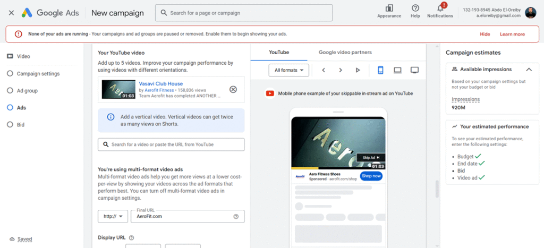Image resolution: width=544 pixels, height=248 pixels.
Task: Click the 920M impressions value
Action: click(458, 107)
